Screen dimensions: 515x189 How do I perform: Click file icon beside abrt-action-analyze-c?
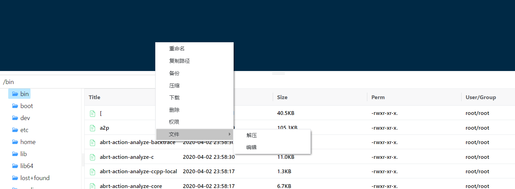(x=92, y=157)
